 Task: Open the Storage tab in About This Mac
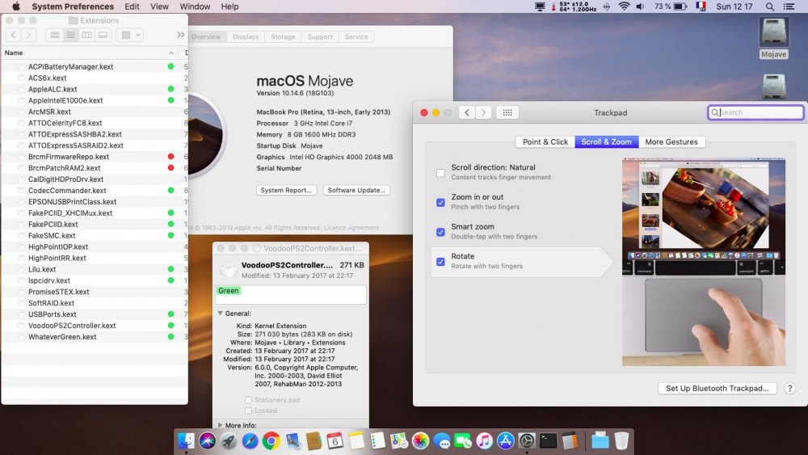(283, 37)
